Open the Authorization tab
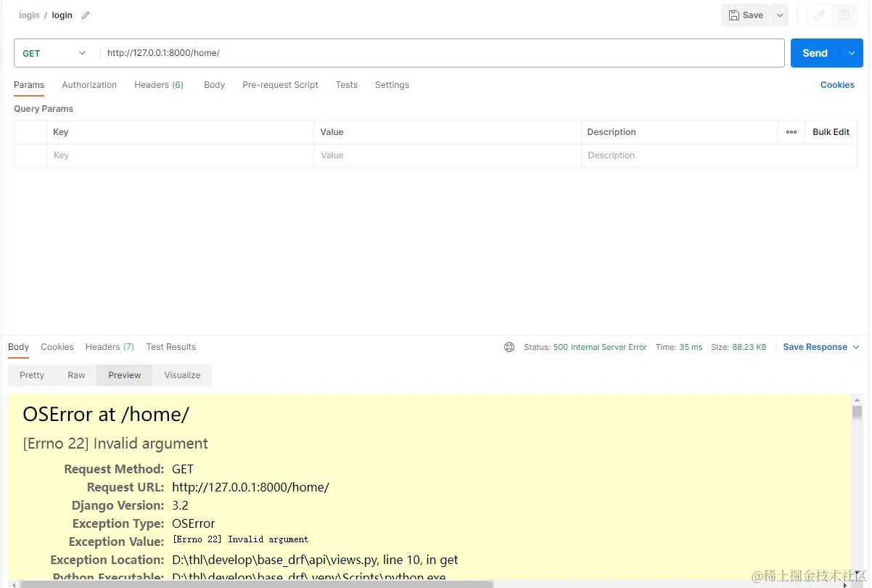This screenshot has width=872, height=588. pos(89,85)
